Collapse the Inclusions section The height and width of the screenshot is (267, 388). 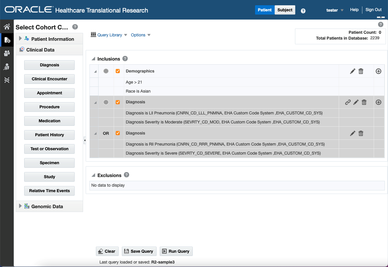[93, 59]
